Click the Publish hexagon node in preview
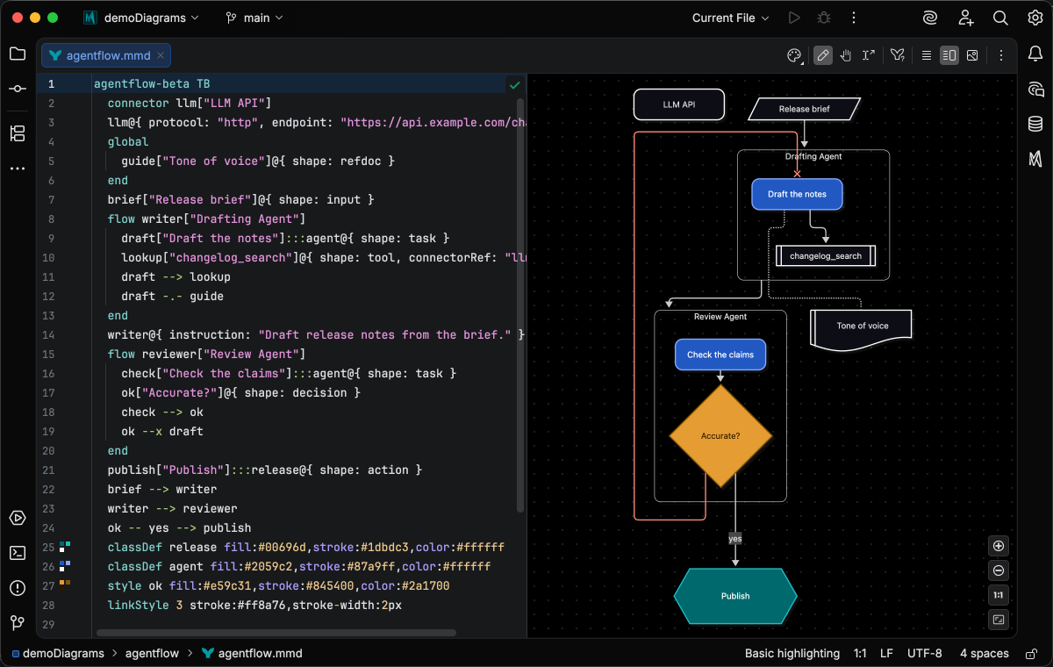 (735, 596)
